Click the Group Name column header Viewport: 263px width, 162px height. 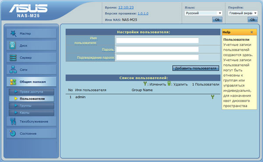coord(142,90)
